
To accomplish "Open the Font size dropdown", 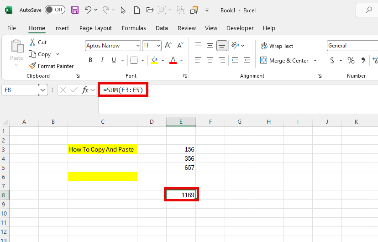I will tap(158, 46).
